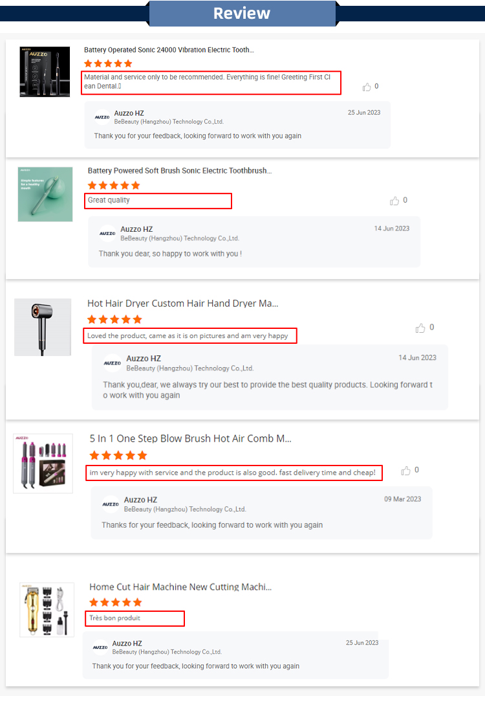This screenshot has width=485, height=707.
Task: Open Home Cut Hair Machine product title
Action: [x=180, y=587]
